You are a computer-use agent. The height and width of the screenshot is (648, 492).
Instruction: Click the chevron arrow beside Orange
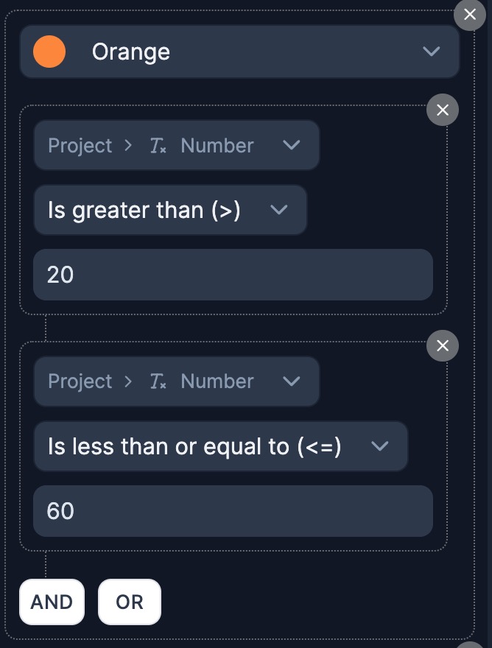pyautogui.click(x=431, y=52)
